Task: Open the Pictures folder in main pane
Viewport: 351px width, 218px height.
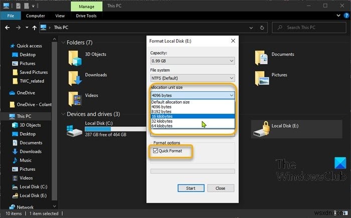Action: (262, 78)
